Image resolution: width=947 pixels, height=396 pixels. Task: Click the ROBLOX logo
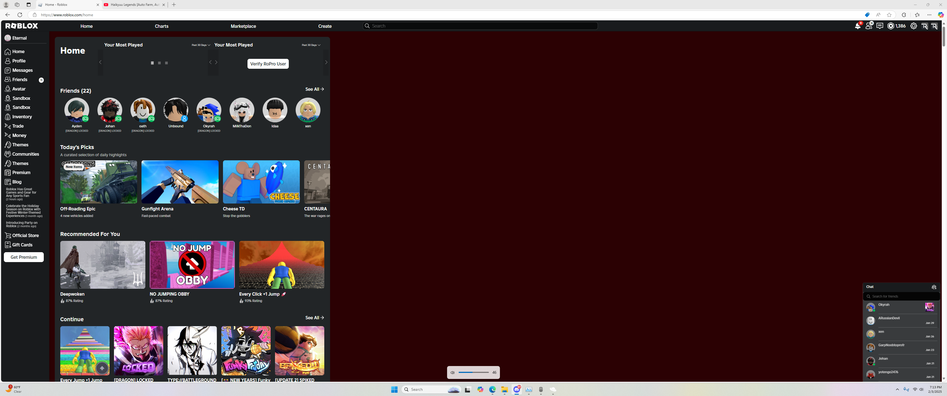click(22, 26)
